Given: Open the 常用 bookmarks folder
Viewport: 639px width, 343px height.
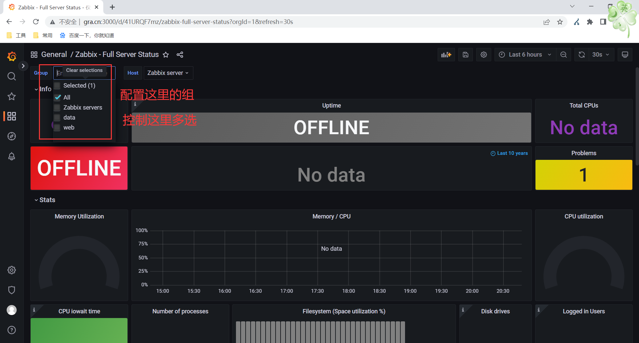Looking at the screenshot, I should pos(43,35).
